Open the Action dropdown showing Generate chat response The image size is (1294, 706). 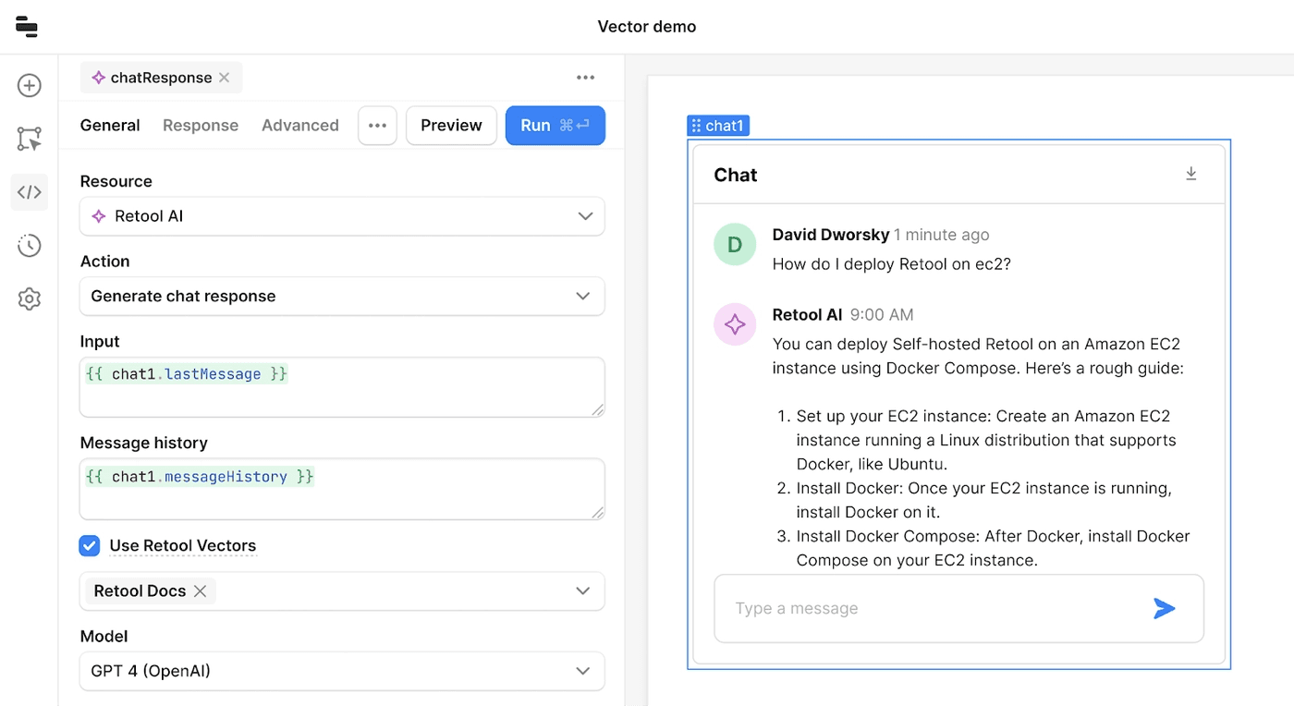tap(342, 296)
